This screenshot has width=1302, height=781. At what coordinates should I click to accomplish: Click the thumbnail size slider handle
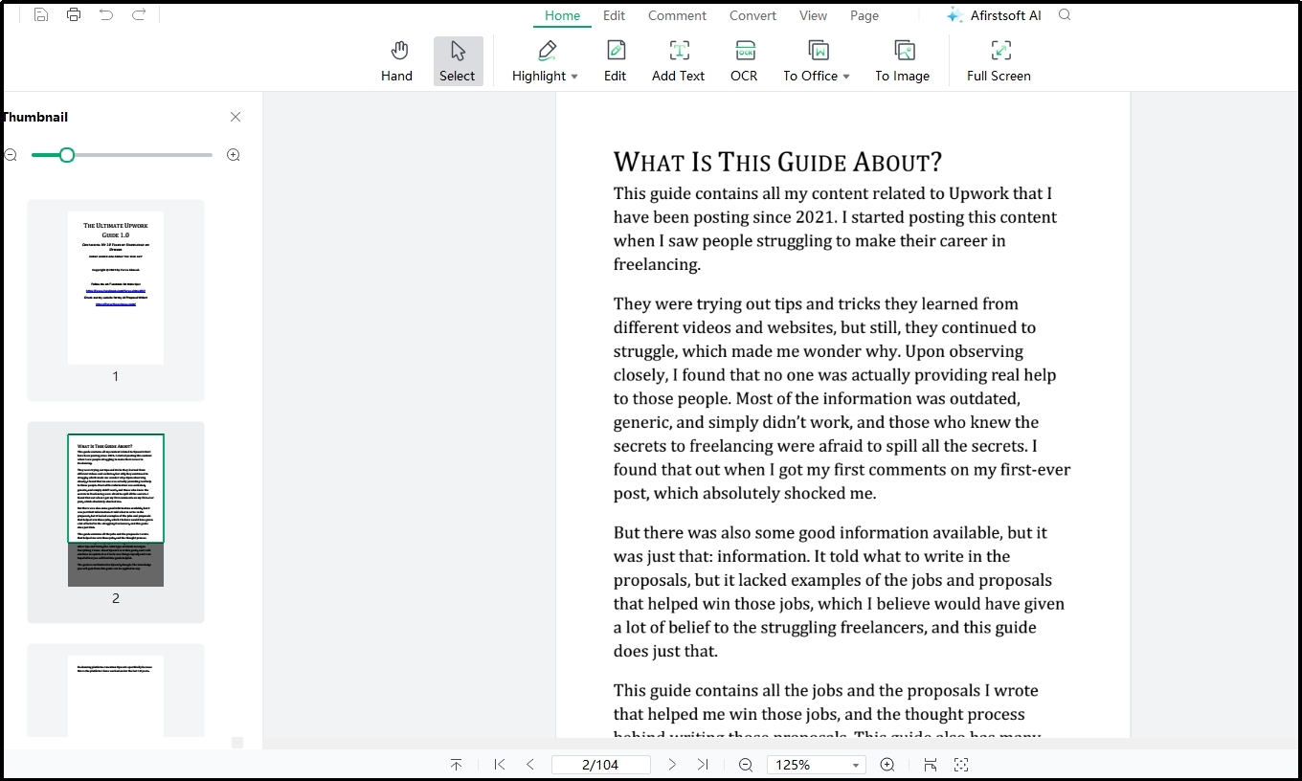(67, 155)
